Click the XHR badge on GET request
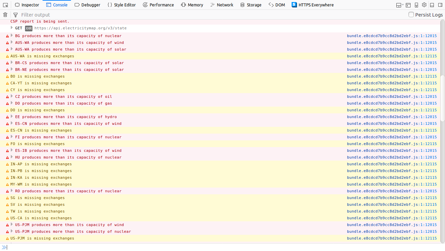Viewport: 445px width, 251px height. [28, 28]
